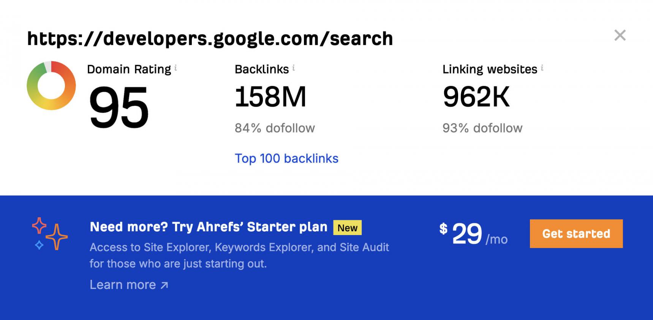This screenshot has height=320, width=653.
Task: Click the sparkle stars icon in banner
Action: pyautogui.click(x=49, y=234)
